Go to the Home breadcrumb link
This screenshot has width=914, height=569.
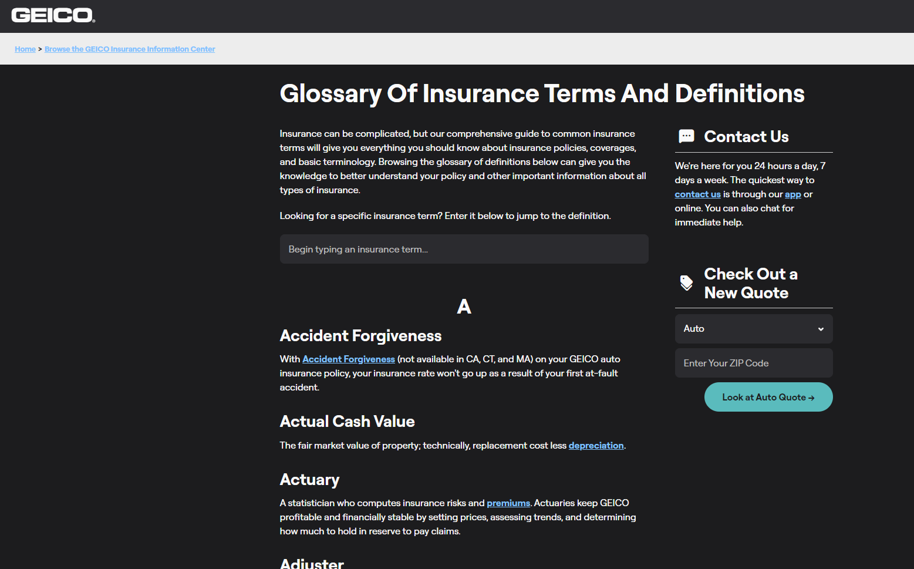(x=25, y=49)
